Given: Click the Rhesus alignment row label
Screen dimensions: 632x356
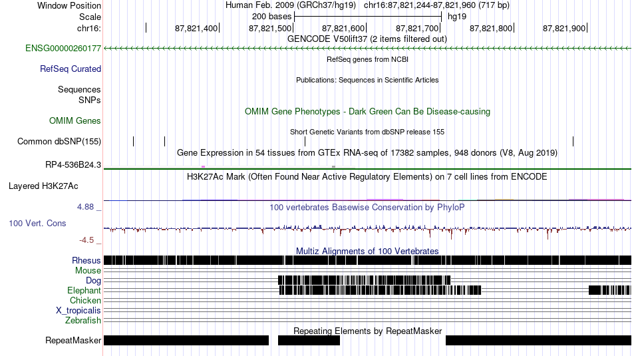Looking at the screenshot, I should click(x=86, y=260).
